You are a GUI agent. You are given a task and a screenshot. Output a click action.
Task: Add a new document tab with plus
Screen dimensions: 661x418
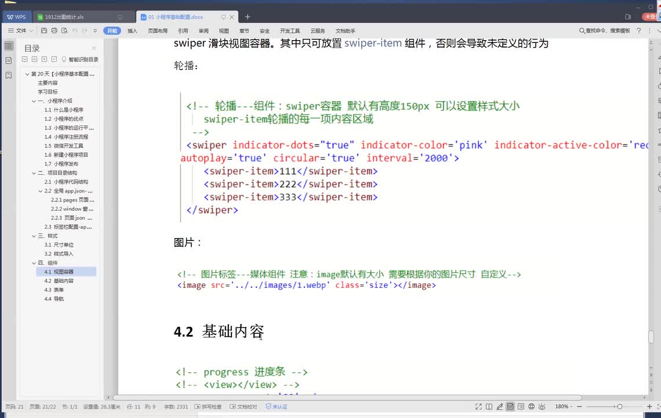(x=248, y=17)
